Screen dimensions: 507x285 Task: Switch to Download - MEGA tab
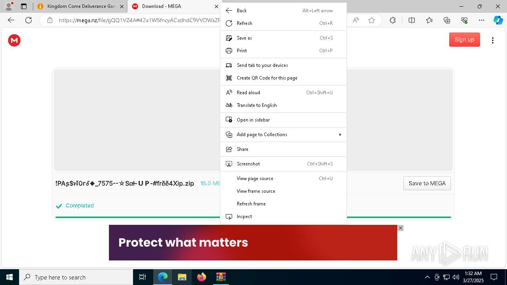175,6
